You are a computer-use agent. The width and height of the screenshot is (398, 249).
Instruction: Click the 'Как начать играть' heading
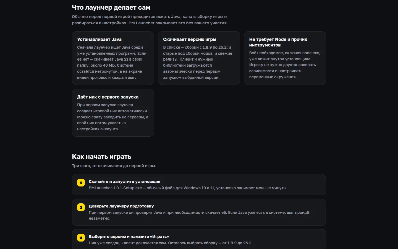coord(101,157)
